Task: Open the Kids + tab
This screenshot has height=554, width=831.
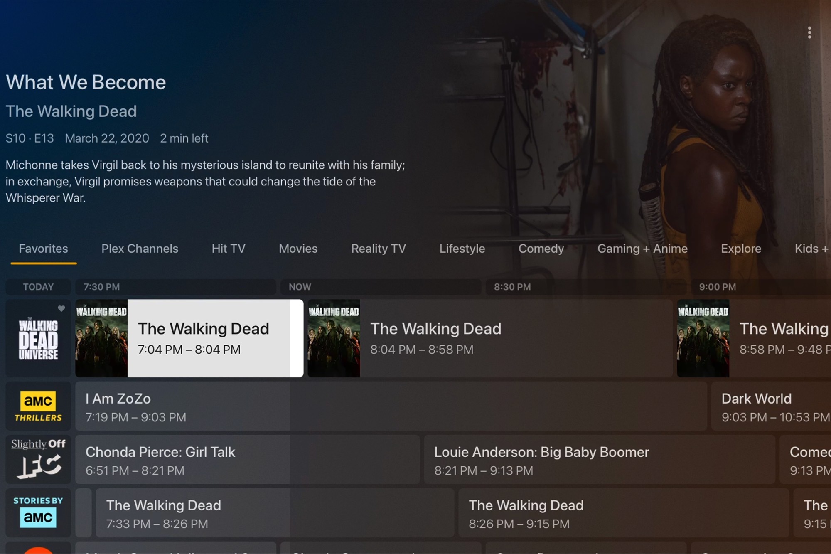Action: pyautogui.click(x=812, y=249)
